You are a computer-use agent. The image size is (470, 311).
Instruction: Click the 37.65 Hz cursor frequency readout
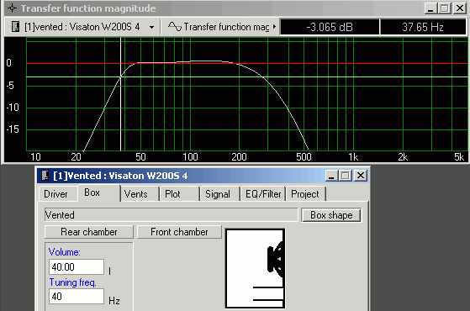point(423,27)
